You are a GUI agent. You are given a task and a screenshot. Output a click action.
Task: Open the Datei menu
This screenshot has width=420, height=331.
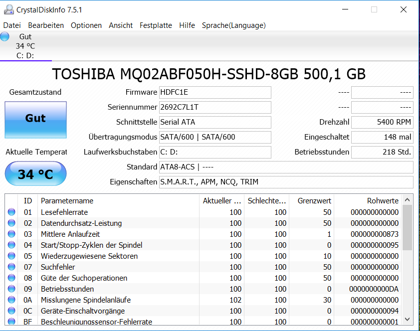(x=12, y=25)
